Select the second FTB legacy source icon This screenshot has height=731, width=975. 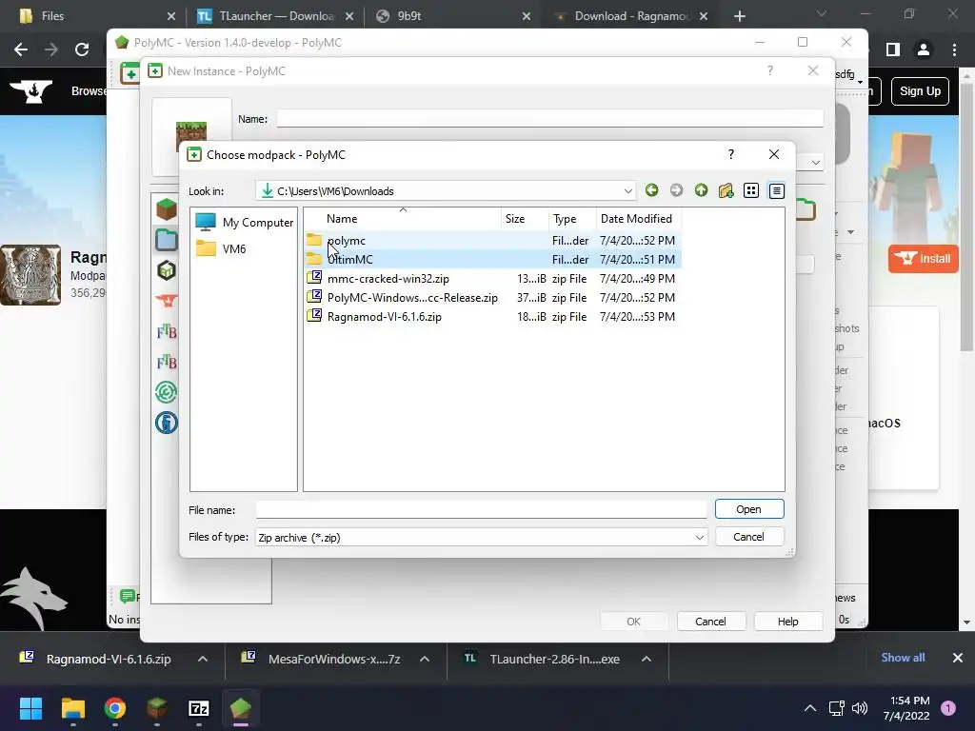point(166,362)
